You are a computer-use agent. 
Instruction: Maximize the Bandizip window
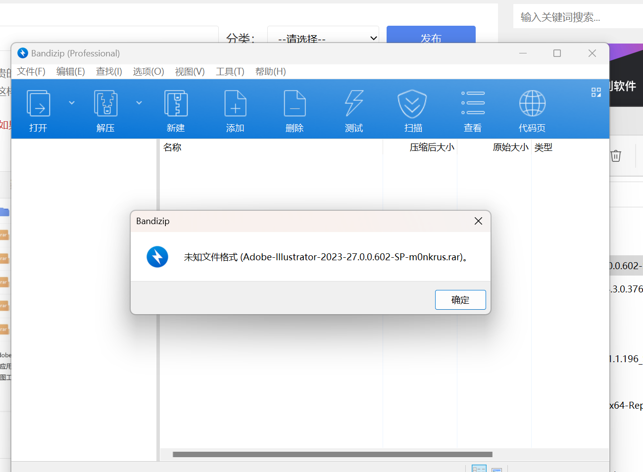557,53
